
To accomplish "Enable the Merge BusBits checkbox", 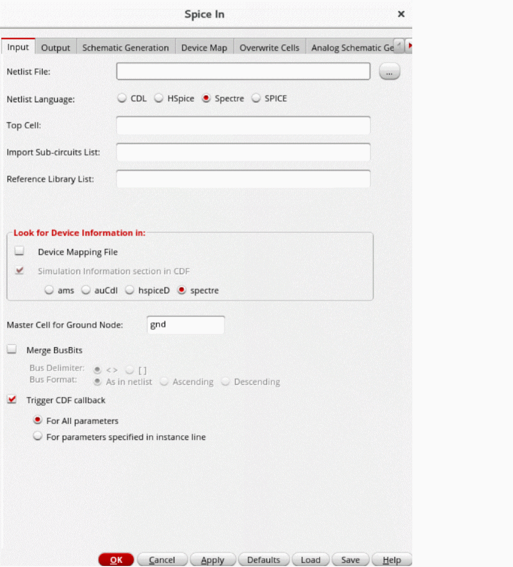I will click(x=12, y=350).
